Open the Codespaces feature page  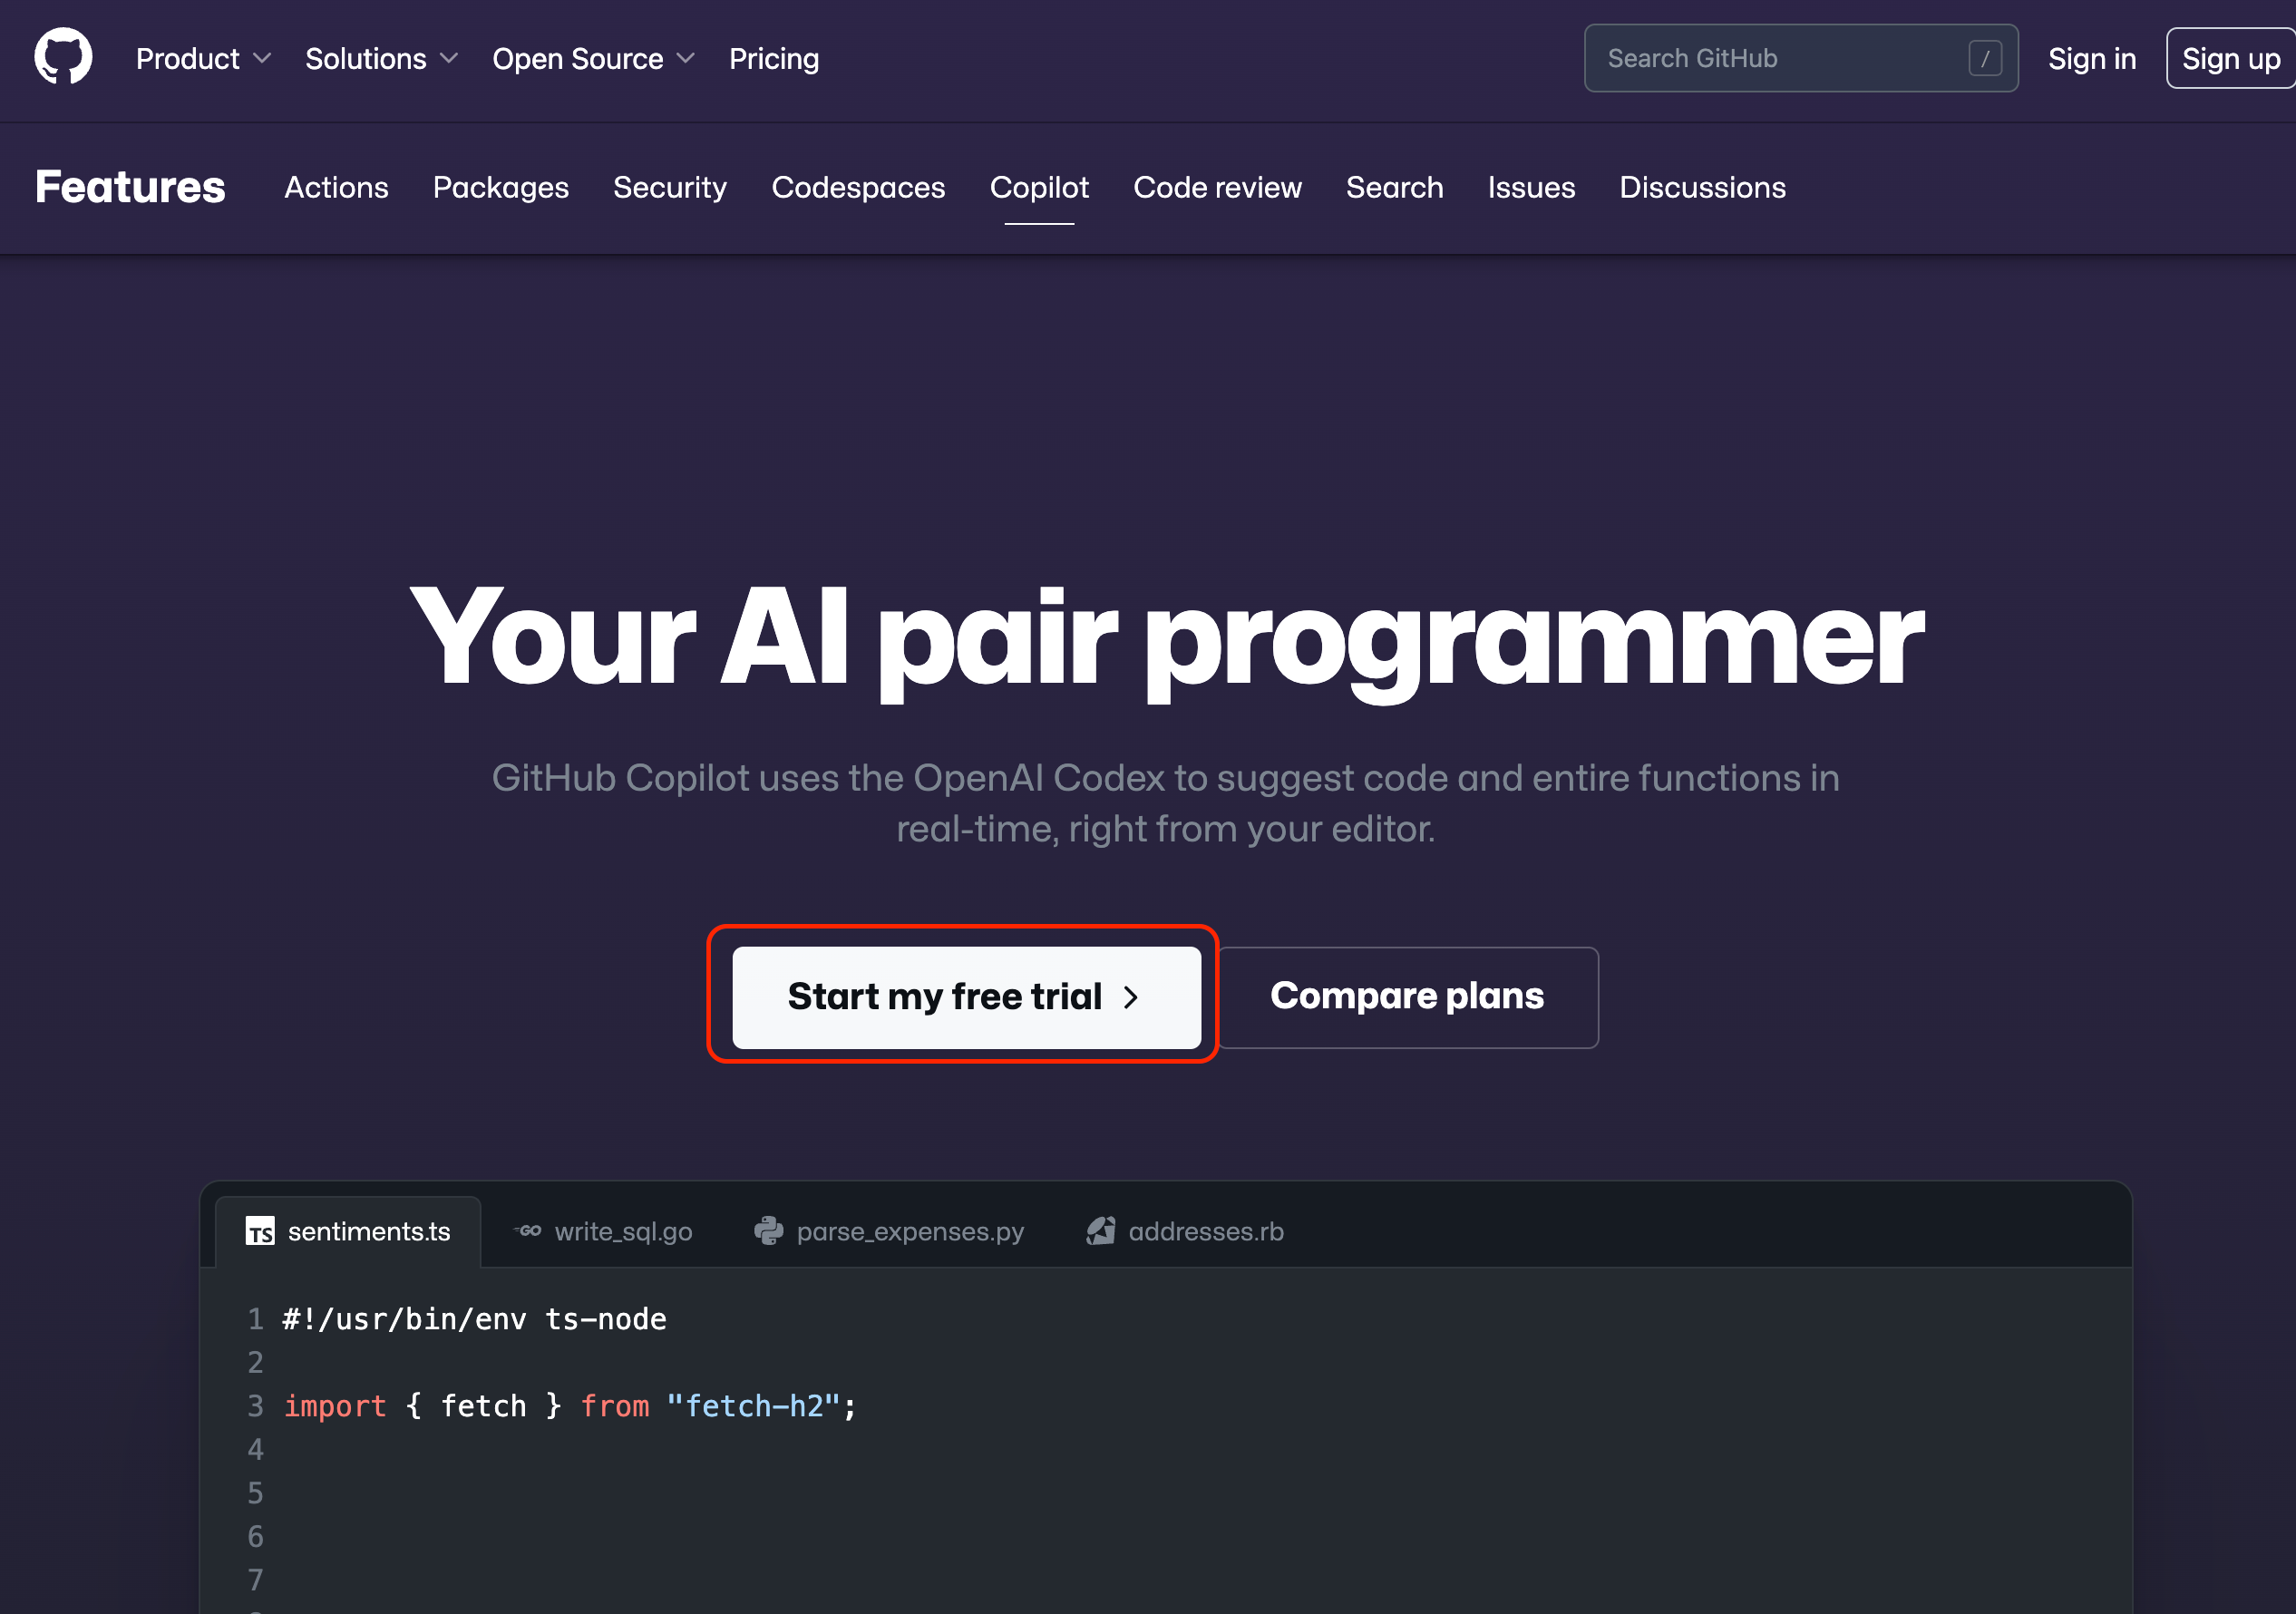tap(858, 187)
